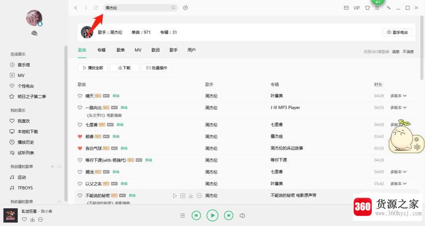Screen dimensions: 425x226
Task: Skip to the previous track
Action: tap(196, 215)
